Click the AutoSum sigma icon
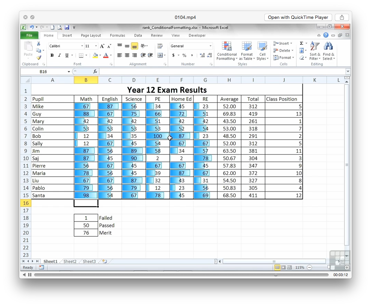This screenshot has width=371, height=306. click(301, 43)
